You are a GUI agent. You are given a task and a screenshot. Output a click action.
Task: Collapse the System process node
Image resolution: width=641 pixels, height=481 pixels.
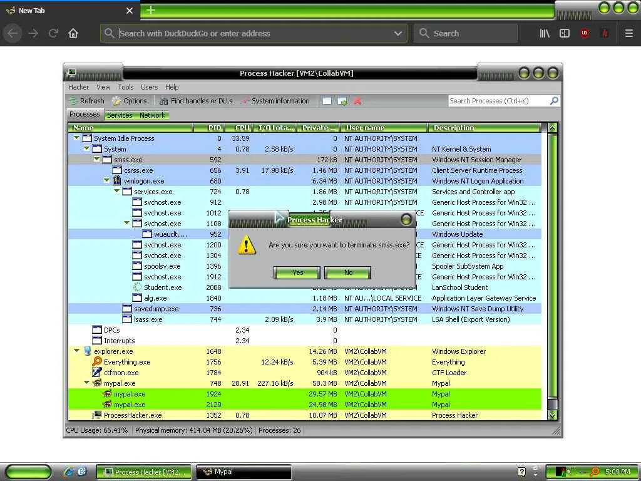point(86,148)
